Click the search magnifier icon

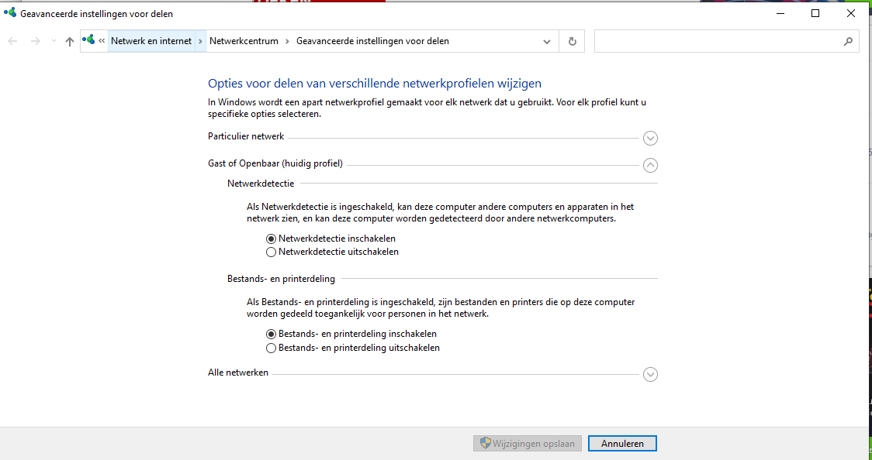pos(848,41)
